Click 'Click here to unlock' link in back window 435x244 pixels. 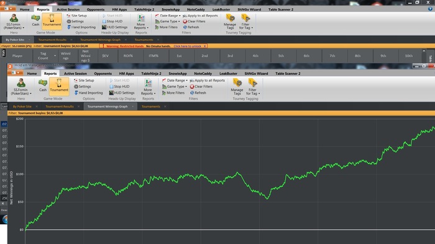pos(187,46)
